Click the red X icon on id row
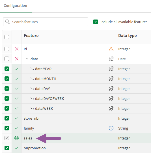The height and width of the screenshot is (157, 151). pyautogui.click(x=17, y=49)
